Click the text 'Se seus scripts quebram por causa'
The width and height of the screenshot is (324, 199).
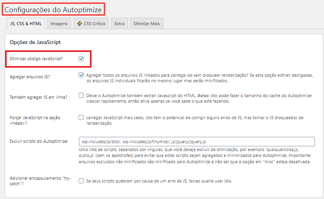point(159,181)
